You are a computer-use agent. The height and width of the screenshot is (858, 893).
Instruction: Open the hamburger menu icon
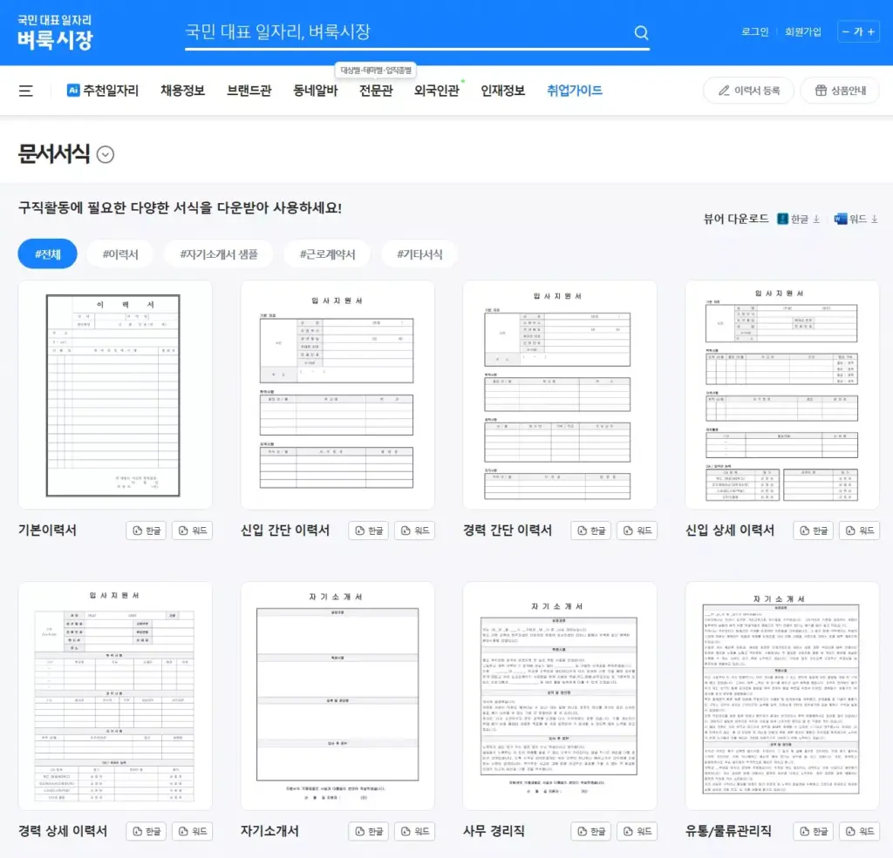click(27, 90)
